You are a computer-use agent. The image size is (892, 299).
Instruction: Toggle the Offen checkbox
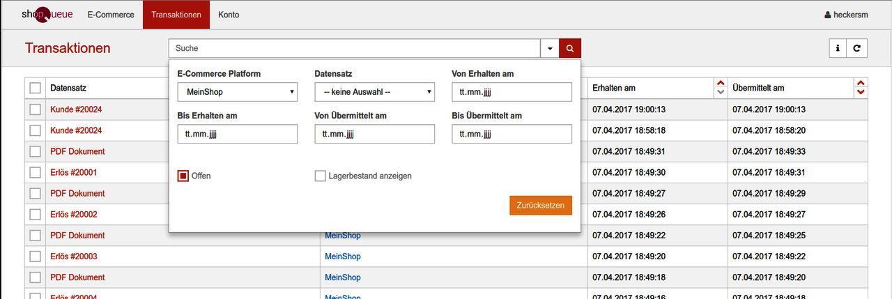coord(183,176)
